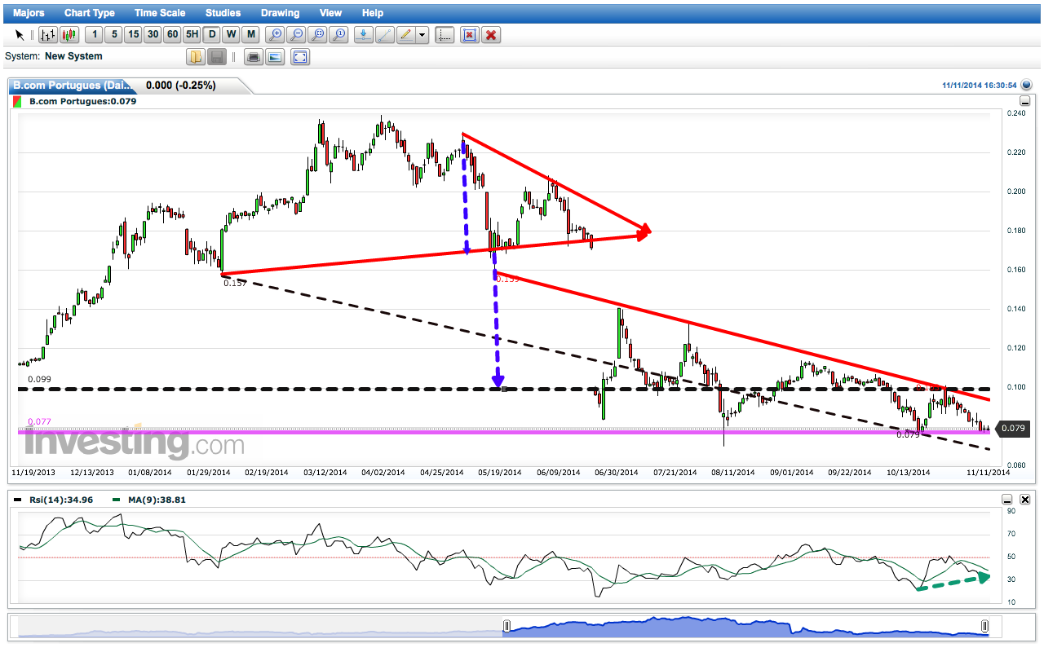Close the RSI indicator panel
Screen dimensions: 1044x652
click(x=1025, y=500)
